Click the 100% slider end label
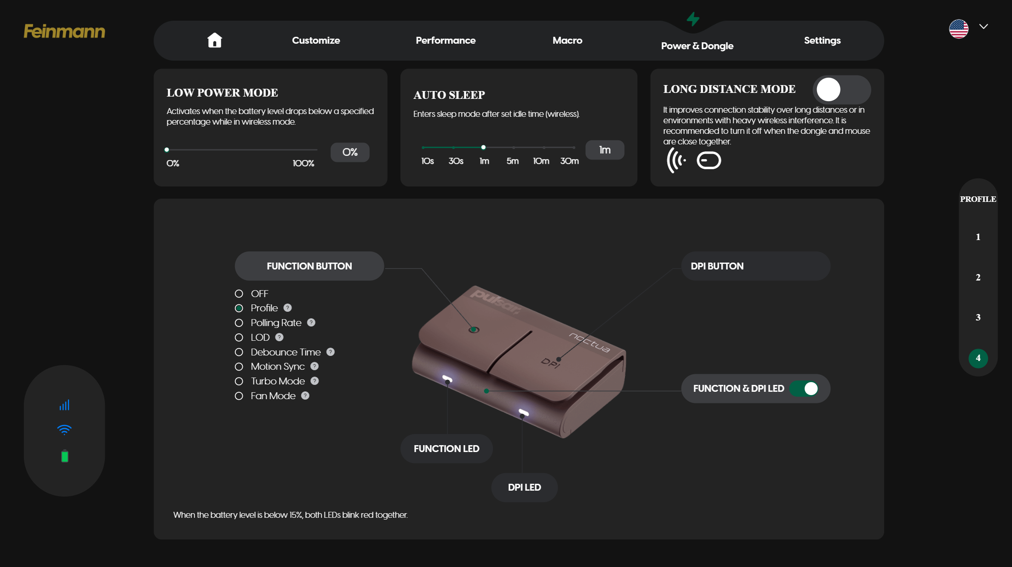The image size is (1012, 567). pyautogui.click(x=303, y=163)
